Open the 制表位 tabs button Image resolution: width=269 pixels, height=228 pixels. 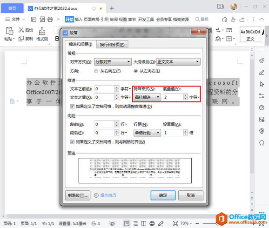(78, 195)
